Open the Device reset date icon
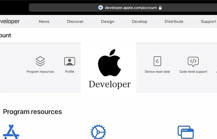This screenshot has height=139, width=217. (x=157, y=61)
